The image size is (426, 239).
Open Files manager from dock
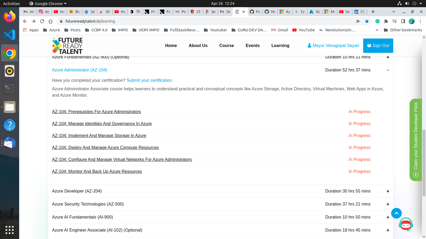10,107
